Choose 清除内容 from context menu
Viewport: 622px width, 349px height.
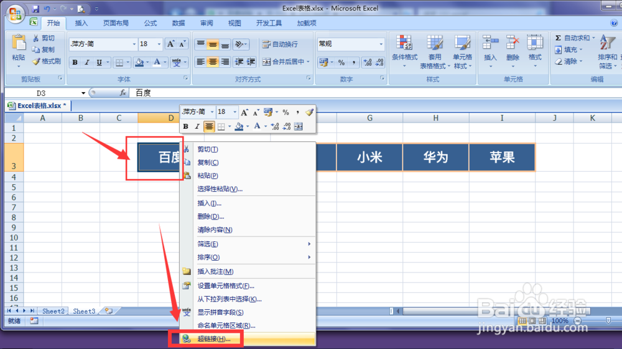click(x=248, y=230)
